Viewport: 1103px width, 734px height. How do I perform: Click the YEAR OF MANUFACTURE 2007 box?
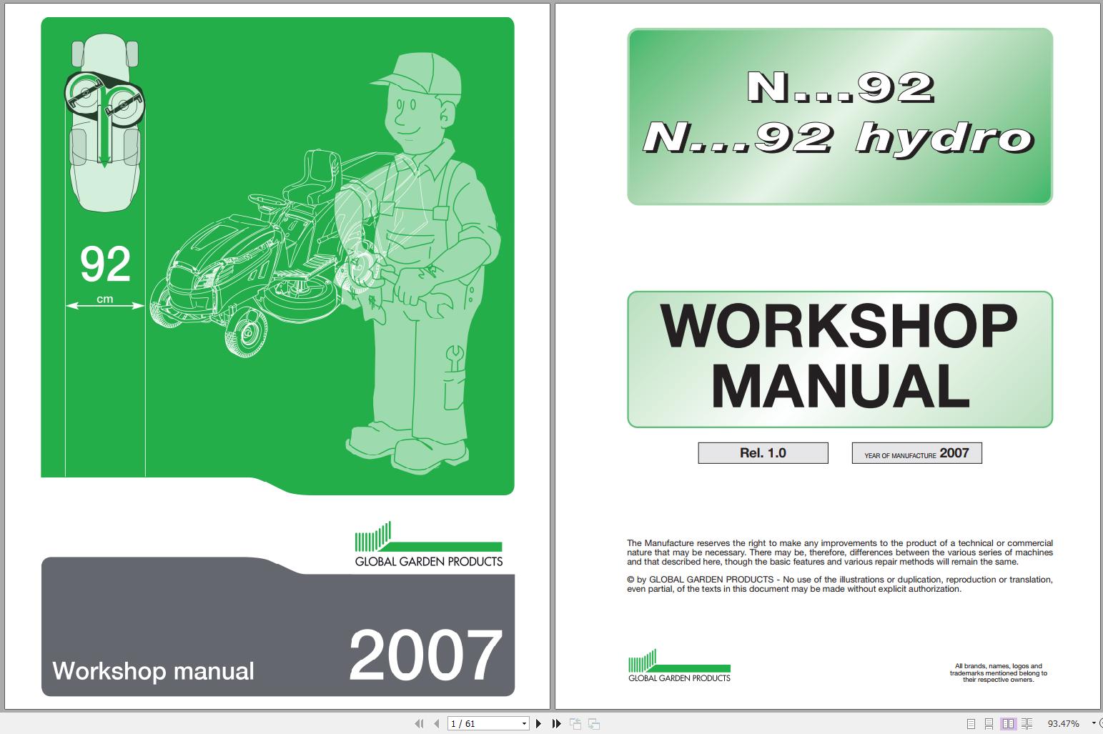click(916, 452)
